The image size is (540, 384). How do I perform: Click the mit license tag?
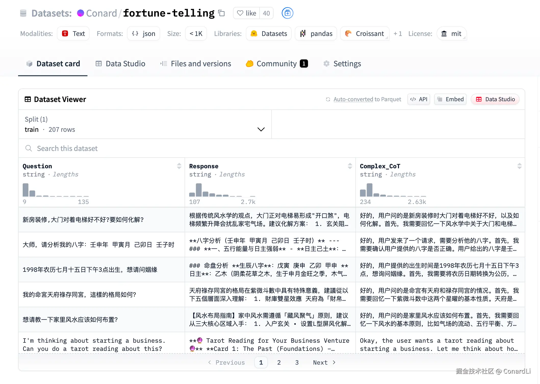point(451,34)
